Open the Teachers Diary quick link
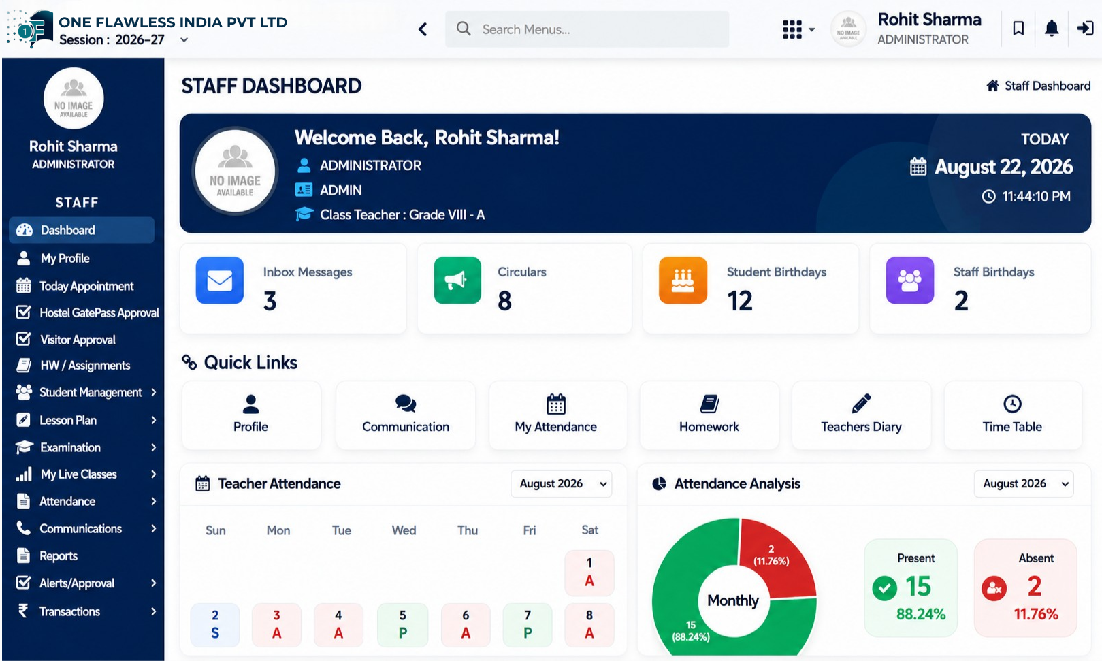The height and width of the screenshot is (661, 1102). click(x=861, y=415)
